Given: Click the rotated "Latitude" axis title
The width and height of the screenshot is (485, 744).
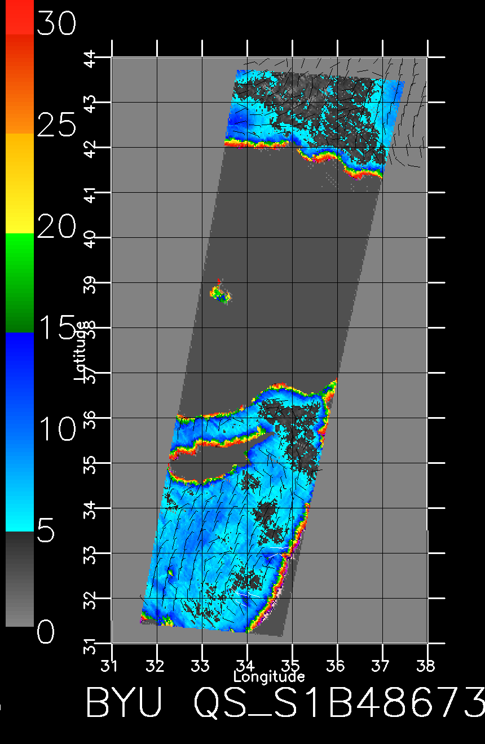Looking at the screenshot, I should coord(81,351).
